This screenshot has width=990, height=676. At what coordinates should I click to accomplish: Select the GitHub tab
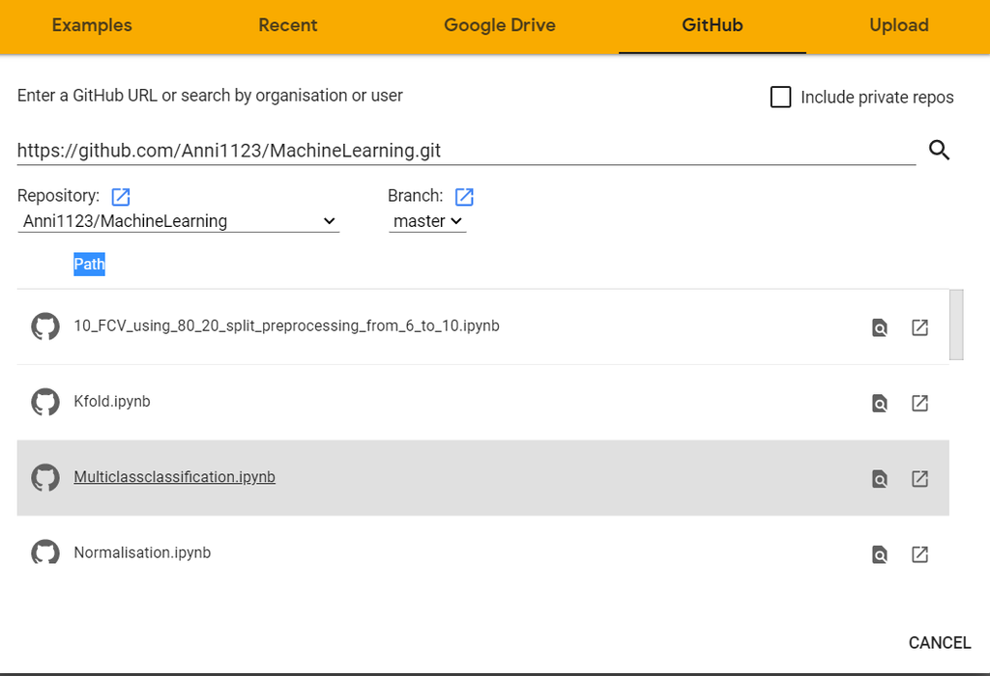pos(713,25)
